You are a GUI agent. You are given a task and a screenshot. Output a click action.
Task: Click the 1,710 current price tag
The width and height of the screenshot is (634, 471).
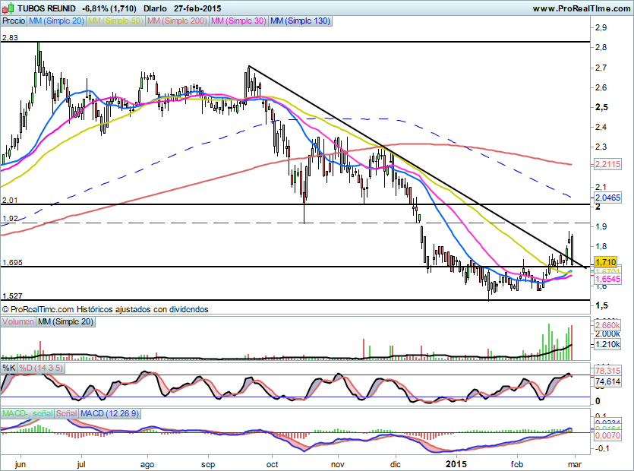coord(605,262)
